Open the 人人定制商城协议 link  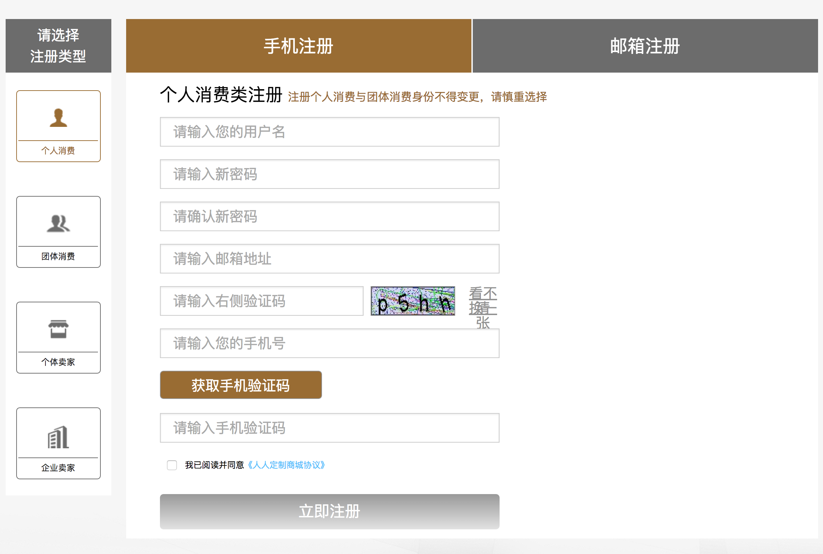[286, 465]
